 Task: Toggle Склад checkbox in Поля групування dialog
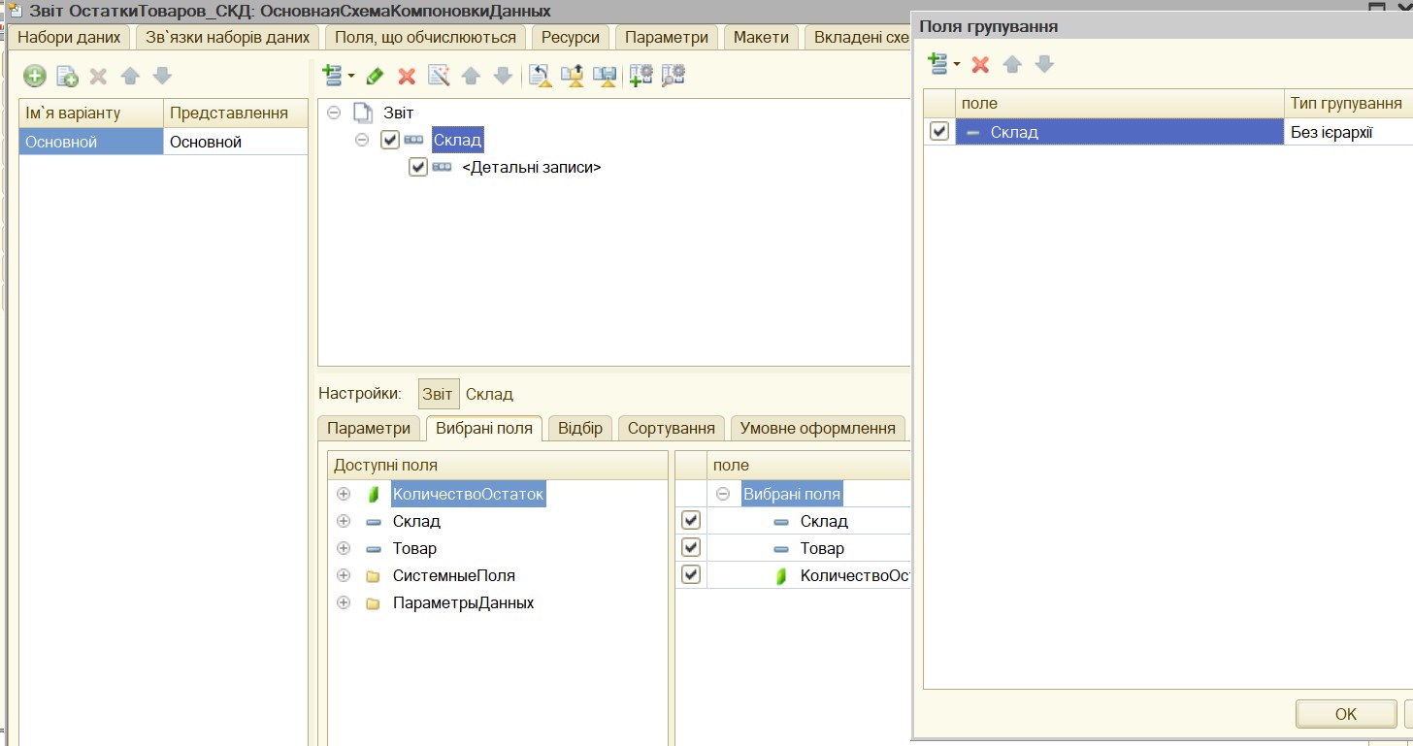[939, 132]
